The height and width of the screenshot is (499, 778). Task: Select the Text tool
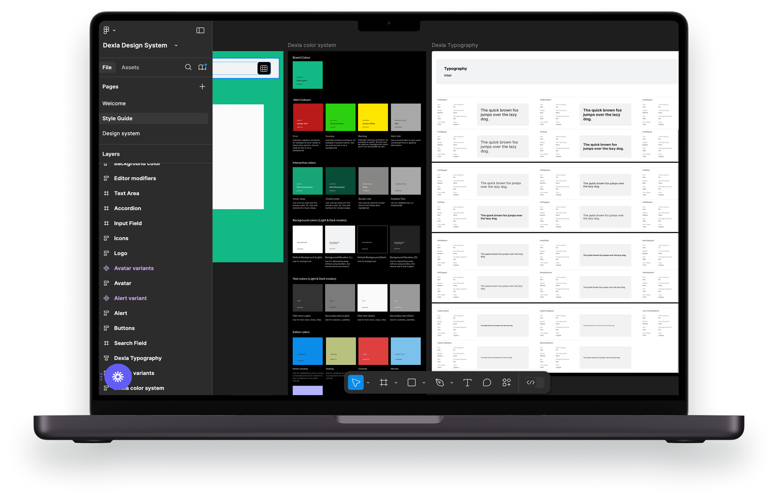(467, 383)
